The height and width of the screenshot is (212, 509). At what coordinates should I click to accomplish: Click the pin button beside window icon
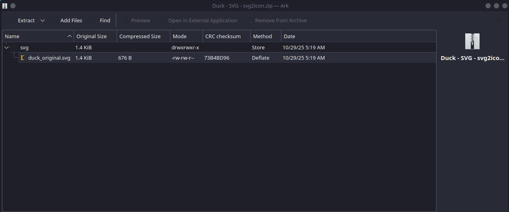tap(13, 6)
